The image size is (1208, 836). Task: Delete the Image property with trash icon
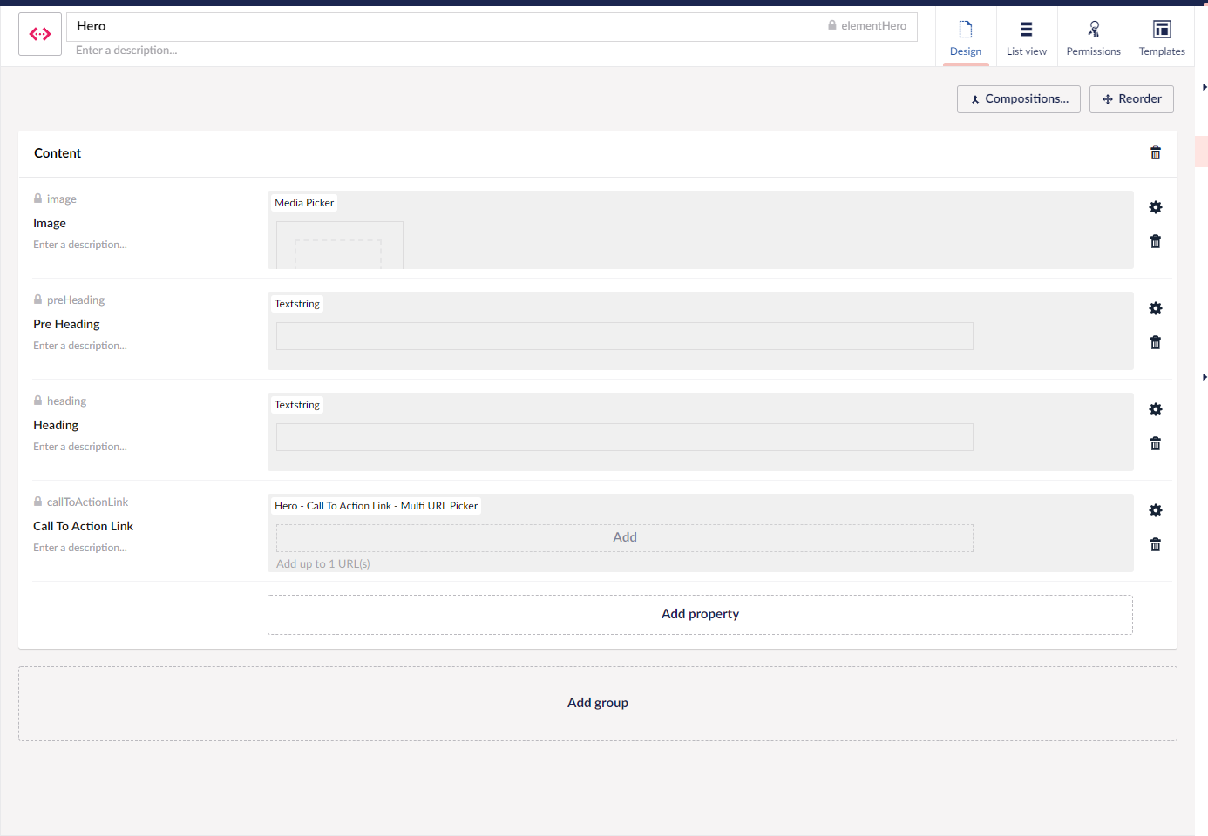pos(1156,242)
